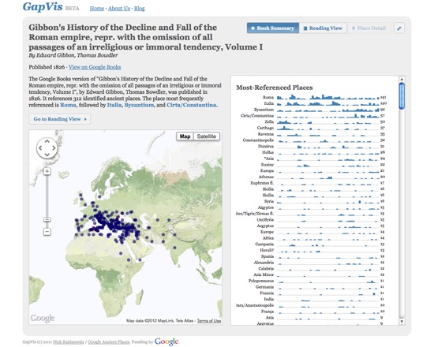Screen dimensions: 434x347
Task: Switch map to Satellite view
Action: pyautogui.click(x=207, y=136)
